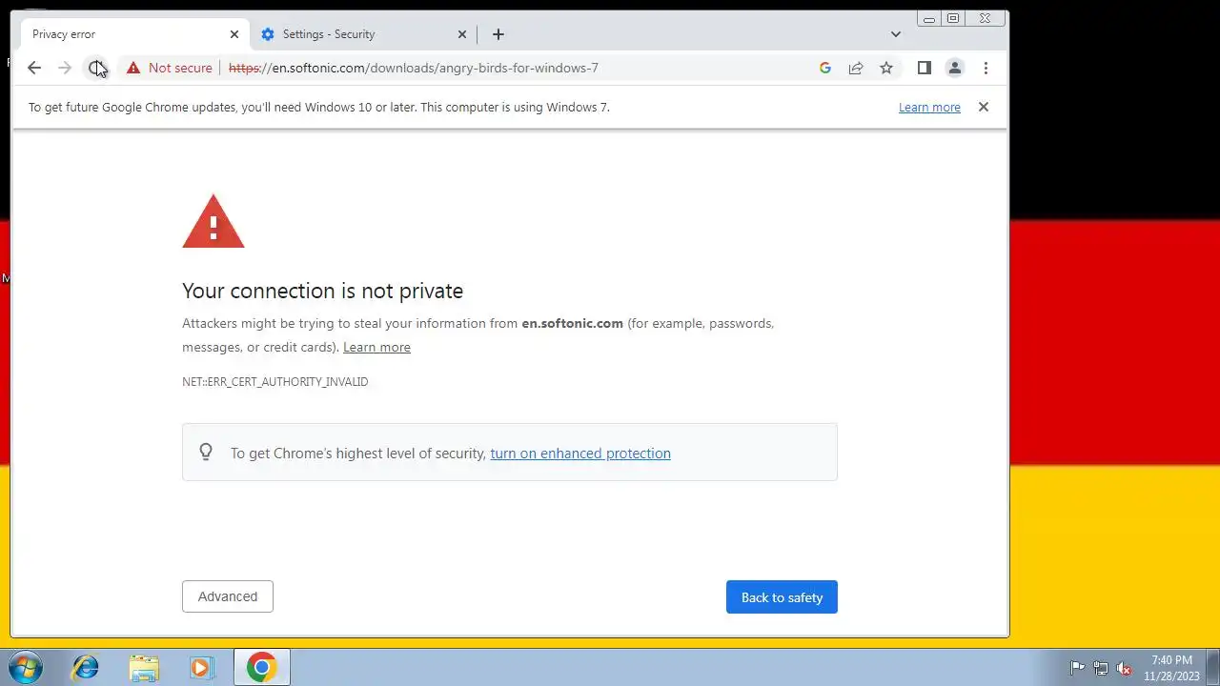Switch to Settings - Security tab

click(x=363, y=34)
